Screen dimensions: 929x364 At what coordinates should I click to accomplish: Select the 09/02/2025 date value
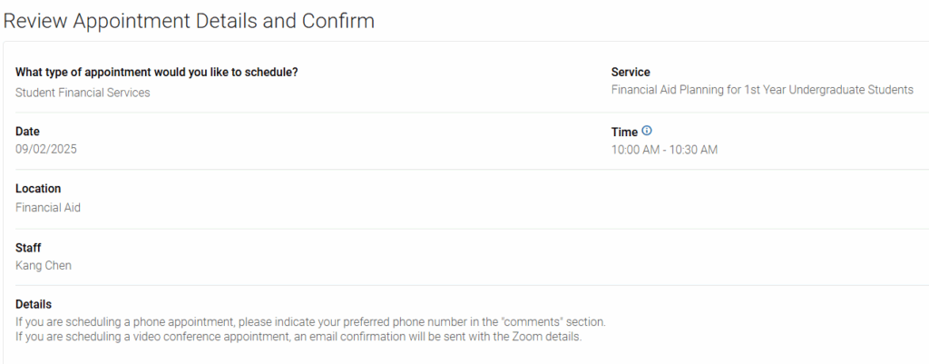click(46, 150)
